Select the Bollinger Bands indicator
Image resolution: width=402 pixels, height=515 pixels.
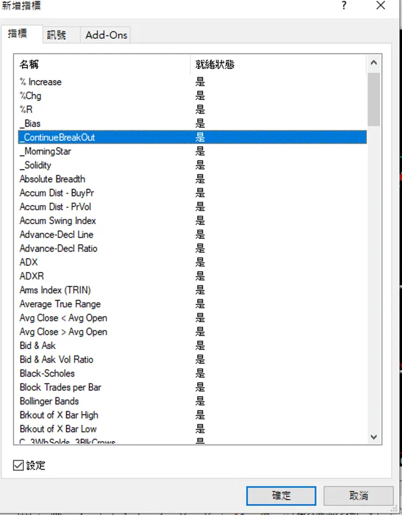49,401
